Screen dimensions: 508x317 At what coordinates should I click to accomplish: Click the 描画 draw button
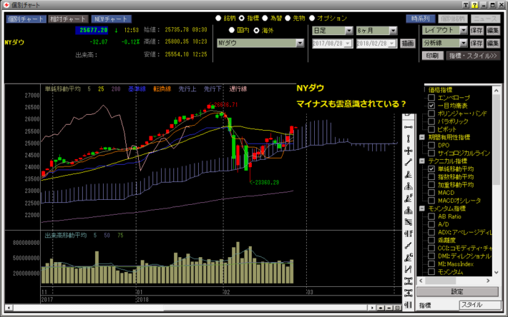408,44
